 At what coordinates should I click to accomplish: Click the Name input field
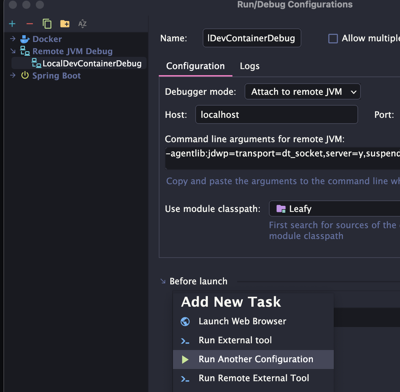click(x=252, y=38)
